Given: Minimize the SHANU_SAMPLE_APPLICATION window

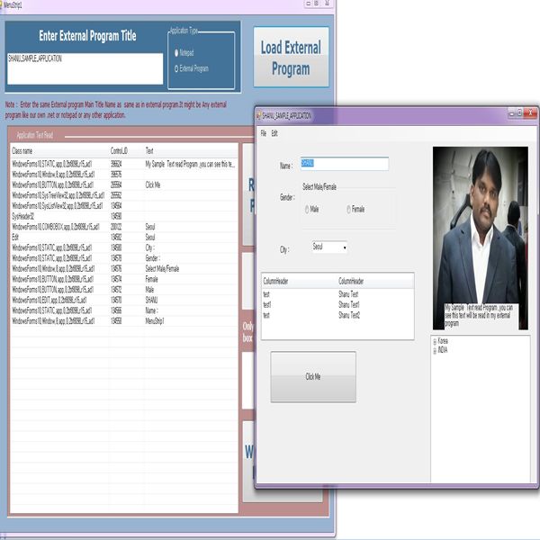Looking at the screenshot, I should (x=512, y=113).
